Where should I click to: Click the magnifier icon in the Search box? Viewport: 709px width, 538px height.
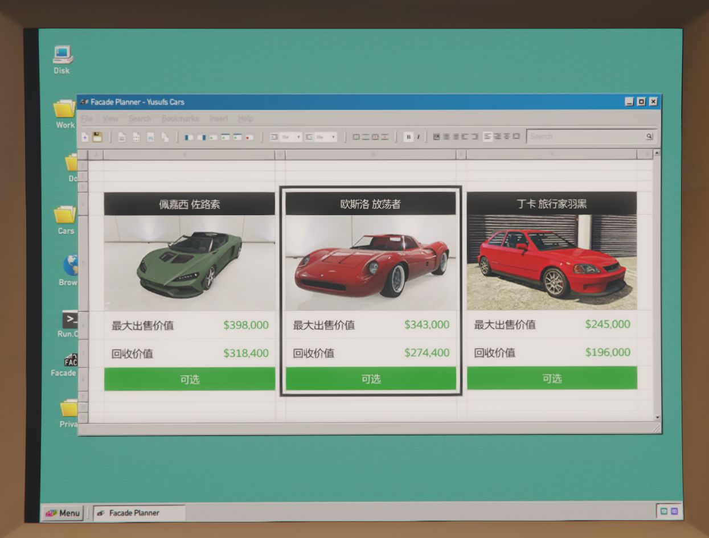pos(649,137)
